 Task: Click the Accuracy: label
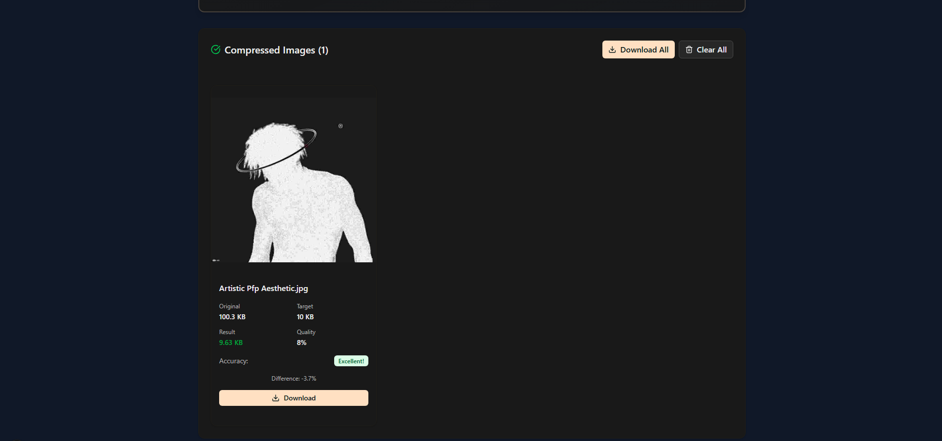coord(234,361)
